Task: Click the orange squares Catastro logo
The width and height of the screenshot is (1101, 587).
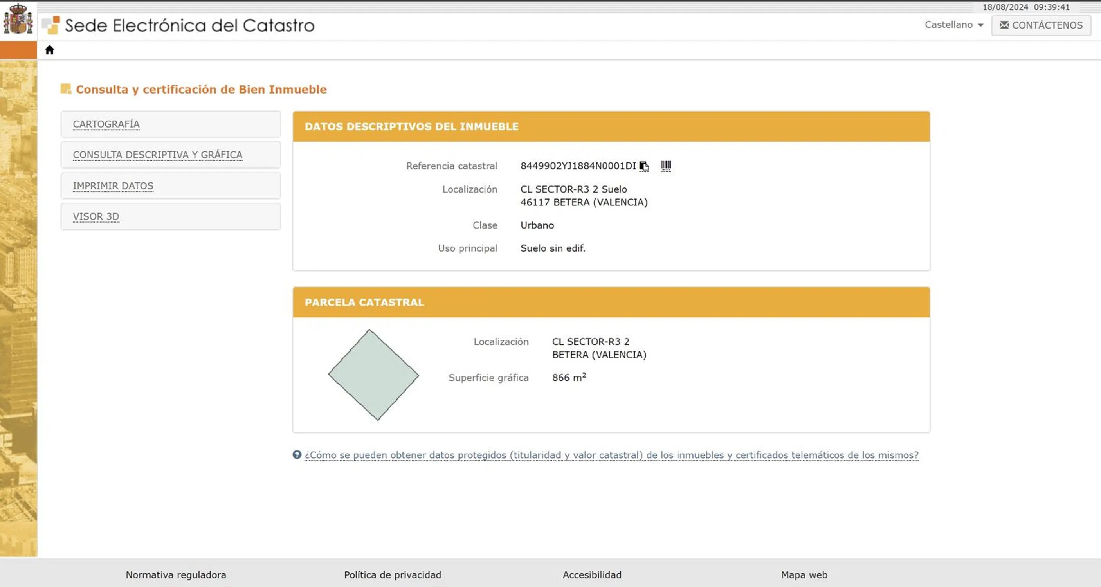Action: (x=51, y=25)
